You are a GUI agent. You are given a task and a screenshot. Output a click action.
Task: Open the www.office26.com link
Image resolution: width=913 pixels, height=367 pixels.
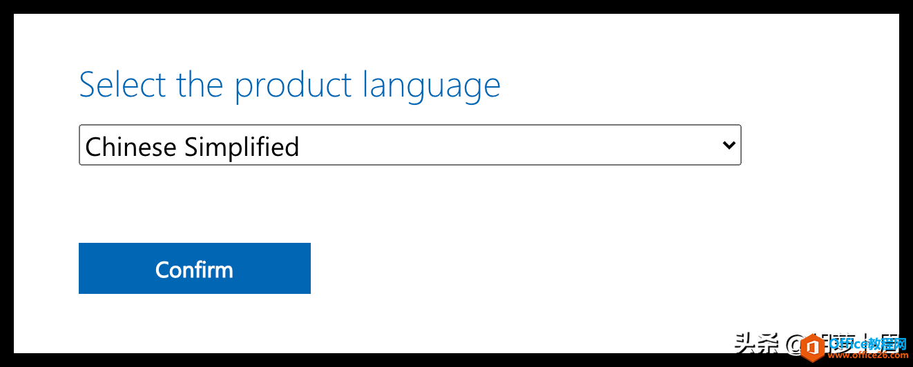tap(868, 357)
